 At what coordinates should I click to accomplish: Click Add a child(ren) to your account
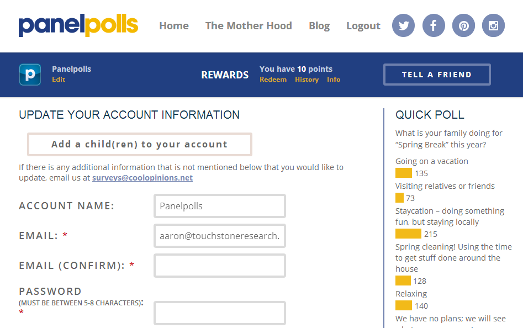click(139, 144)
